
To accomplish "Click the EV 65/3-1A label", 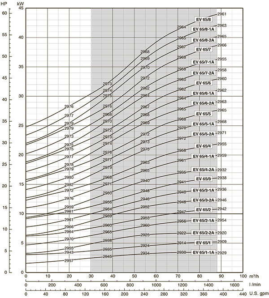I will [x=204, y=190].
